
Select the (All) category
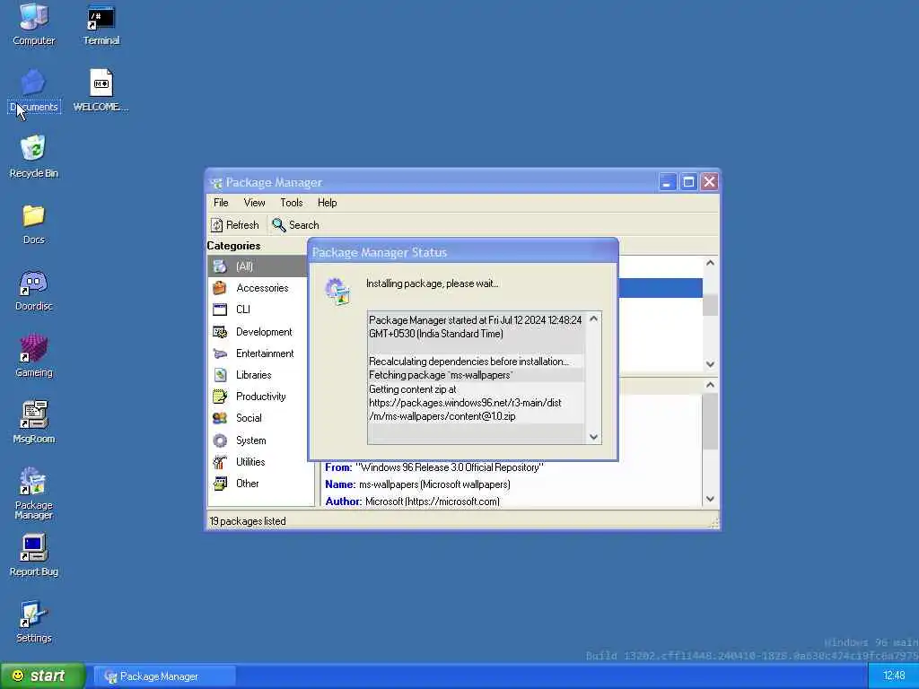coord(258,266)
